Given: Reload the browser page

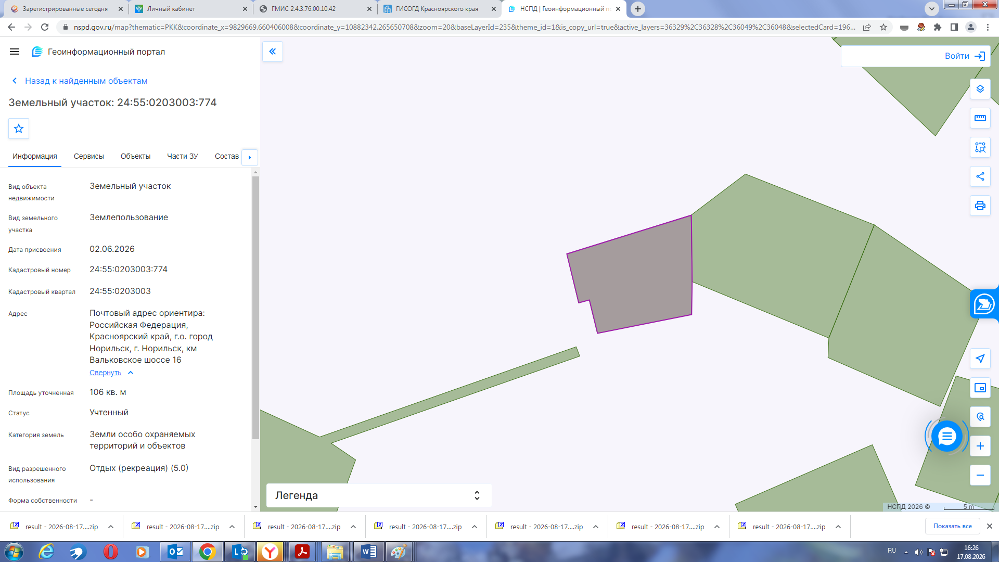Looking at the screenshot, I should [45, 27].
